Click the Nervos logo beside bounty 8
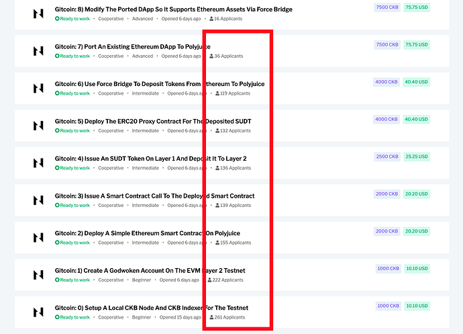The height and width of the screenshot is (334, 463). pos(38,13)
